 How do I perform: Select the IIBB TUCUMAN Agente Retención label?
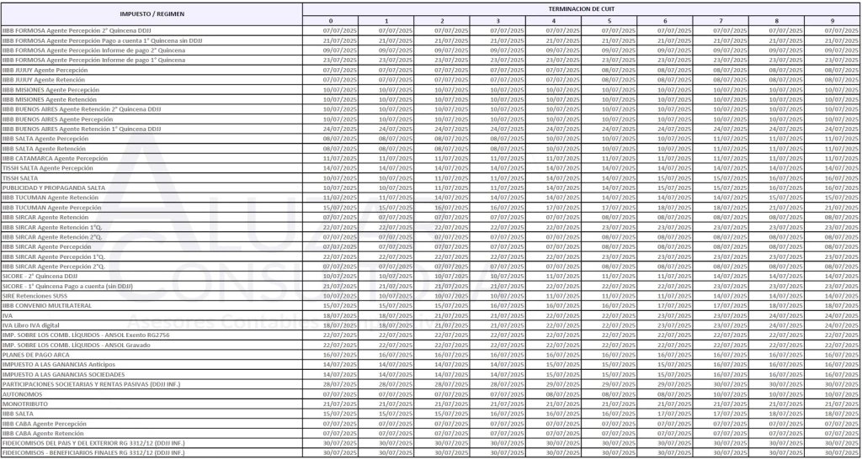pyautogui.click(x=51, y=198)
